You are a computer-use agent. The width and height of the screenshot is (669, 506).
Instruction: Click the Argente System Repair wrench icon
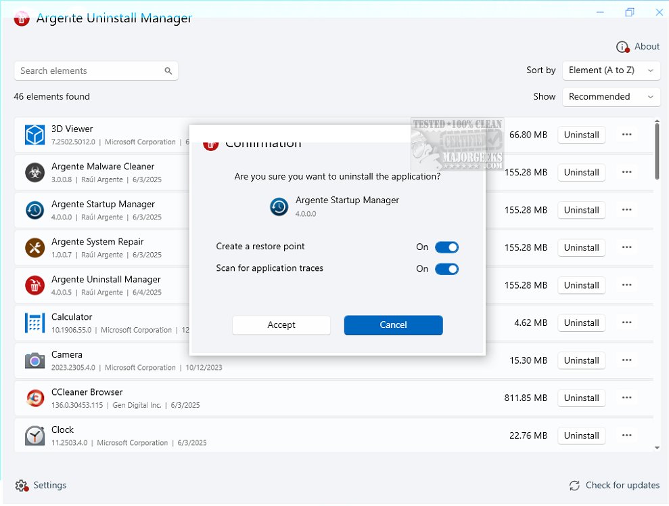[34, 248]
